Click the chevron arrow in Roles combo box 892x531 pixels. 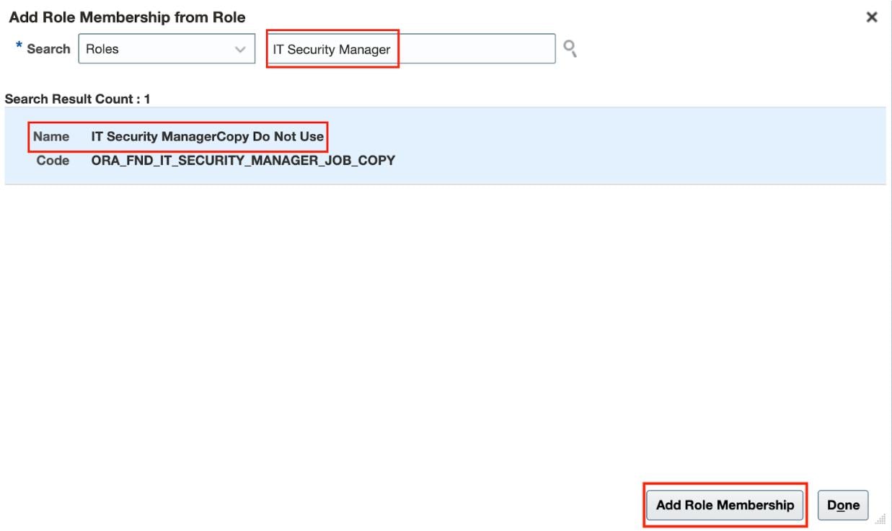[239, 50]
